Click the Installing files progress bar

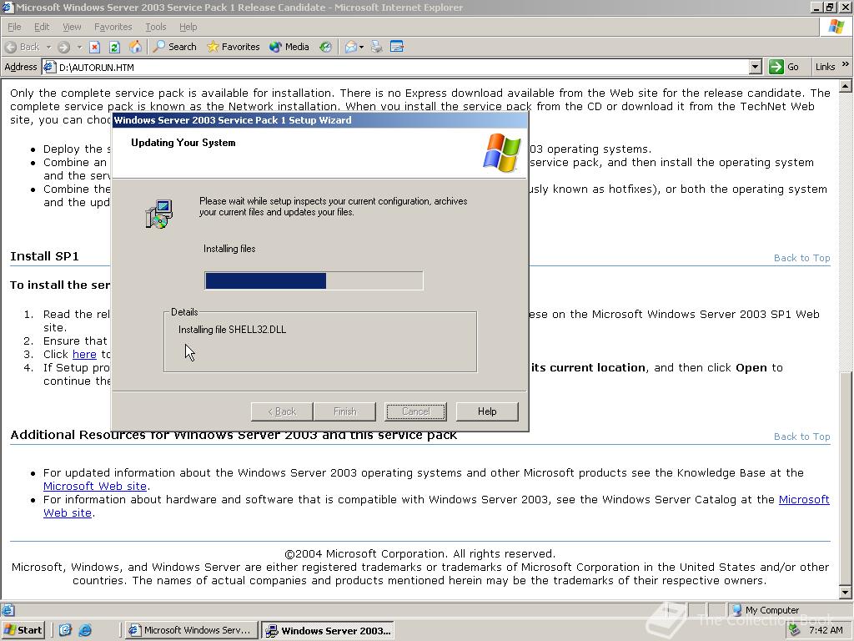coord(314,280)
